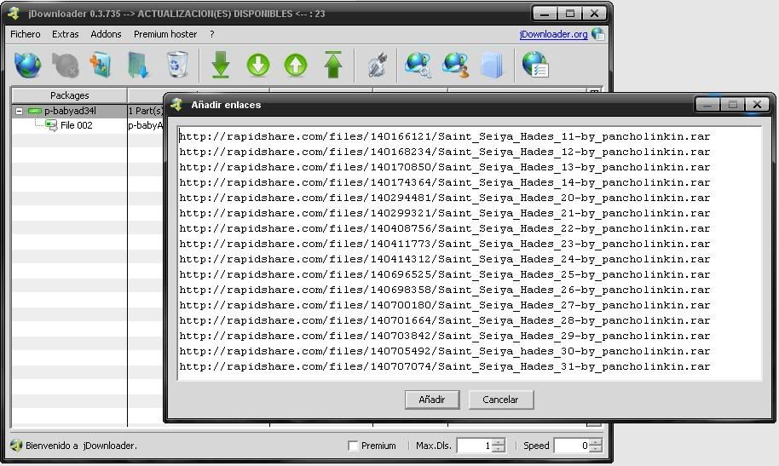The height and width of the screenshot is (466, 779).
Task: Click the Saint_Seiya_Hades_12 link line
Action: (x=445, y=152)
